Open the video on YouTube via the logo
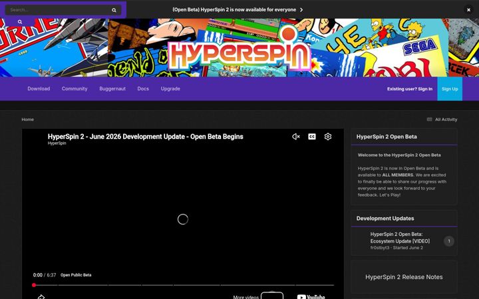Screen dimensions: 479x299 point(311,296)
